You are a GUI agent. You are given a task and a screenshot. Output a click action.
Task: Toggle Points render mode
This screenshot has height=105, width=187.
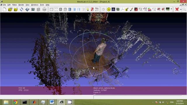(56, 9)
